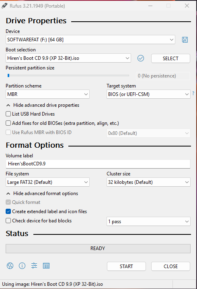Open the Cluster size dropdown

(x=148, y=182)
